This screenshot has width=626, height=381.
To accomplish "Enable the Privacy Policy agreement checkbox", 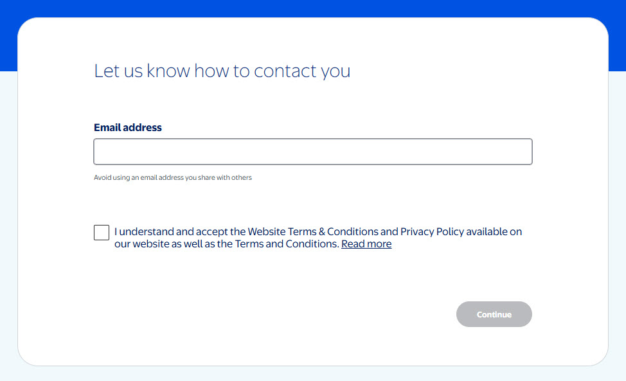I will pyautogui.click(x=102, y=233).
